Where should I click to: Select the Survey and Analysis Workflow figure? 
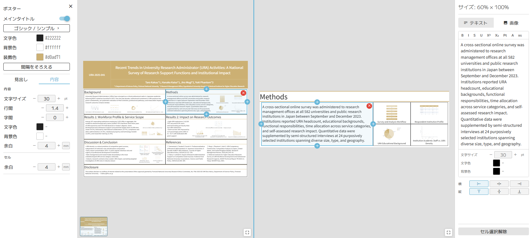[x=392, y=113]
